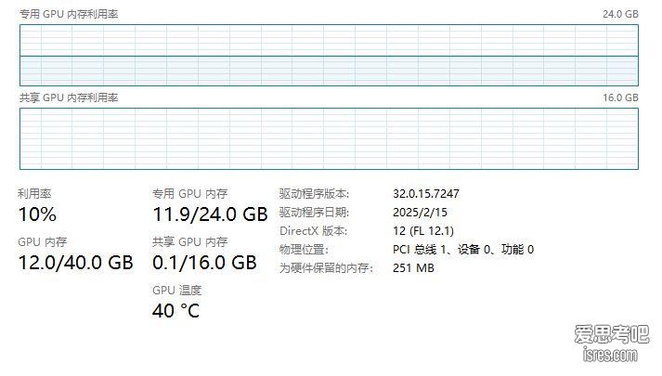Click the shared GPU memory usage graph

pyautogui.click(x=329, y=138)
